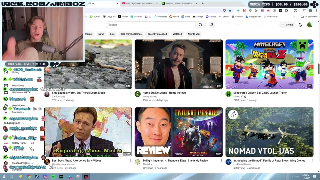Click Home Instead channel avatar

[x=138, y=94]
